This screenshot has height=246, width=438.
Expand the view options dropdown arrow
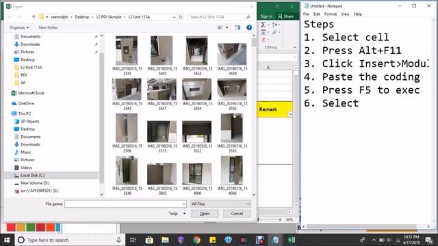click(x=227, y=27)
